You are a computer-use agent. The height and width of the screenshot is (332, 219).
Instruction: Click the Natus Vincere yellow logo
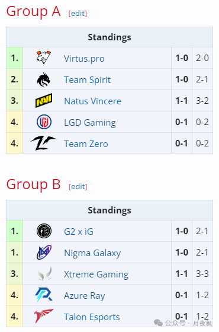[44, 100]
